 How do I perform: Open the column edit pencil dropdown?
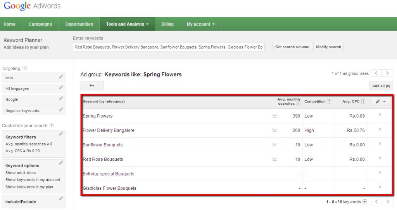click(380, 101)
